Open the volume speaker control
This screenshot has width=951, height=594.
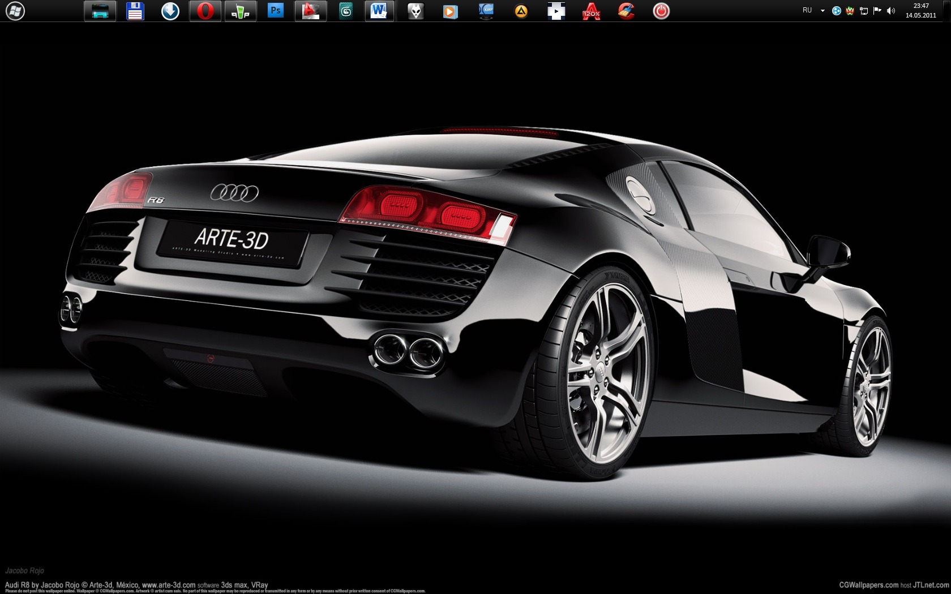click(891, 11)
